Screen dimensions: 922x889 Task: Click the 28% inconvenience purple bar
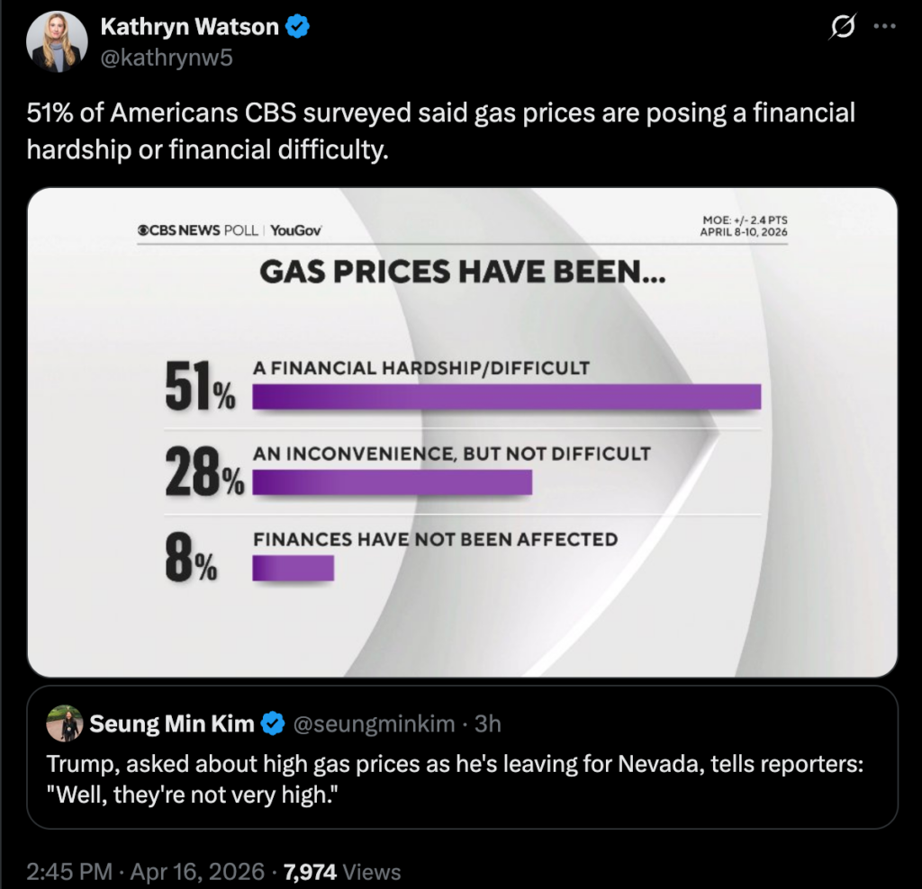point(392,482)
